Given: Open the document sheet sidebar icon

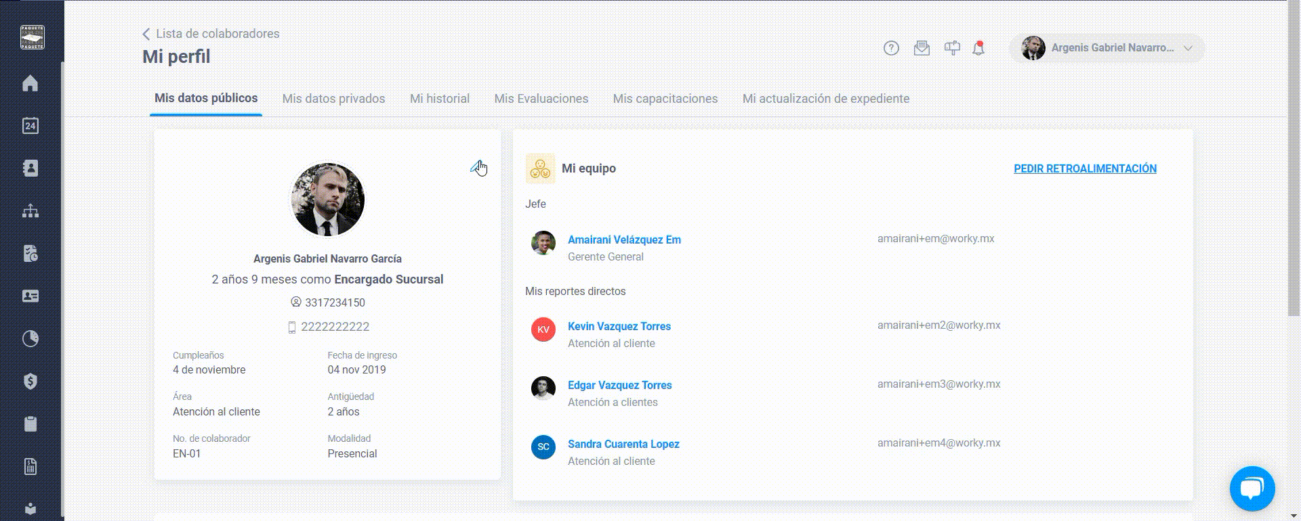Looking at the screenshot, I should coord(30,467).
